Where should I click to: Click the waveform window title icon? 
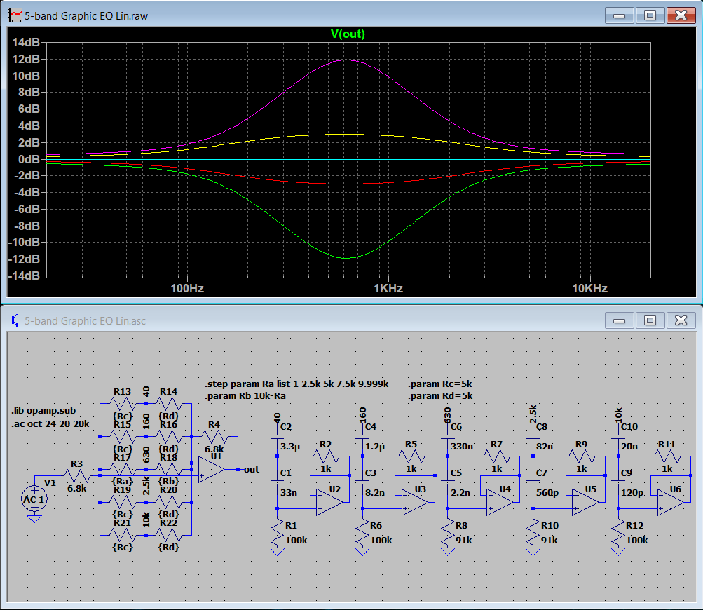click(x=15, y=15)
